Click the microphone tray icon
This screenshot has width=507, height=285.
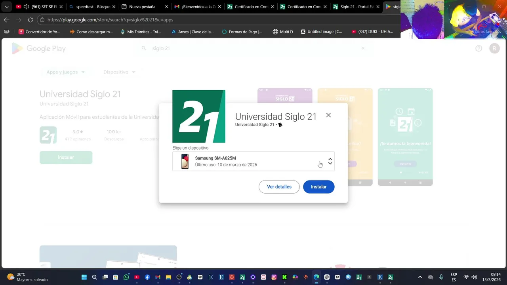(x=441, y=277)
